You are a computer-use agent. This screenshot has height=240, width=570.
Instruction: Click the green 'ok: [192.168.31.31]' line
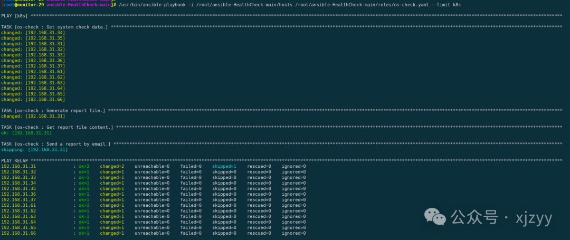coord(25,133)
